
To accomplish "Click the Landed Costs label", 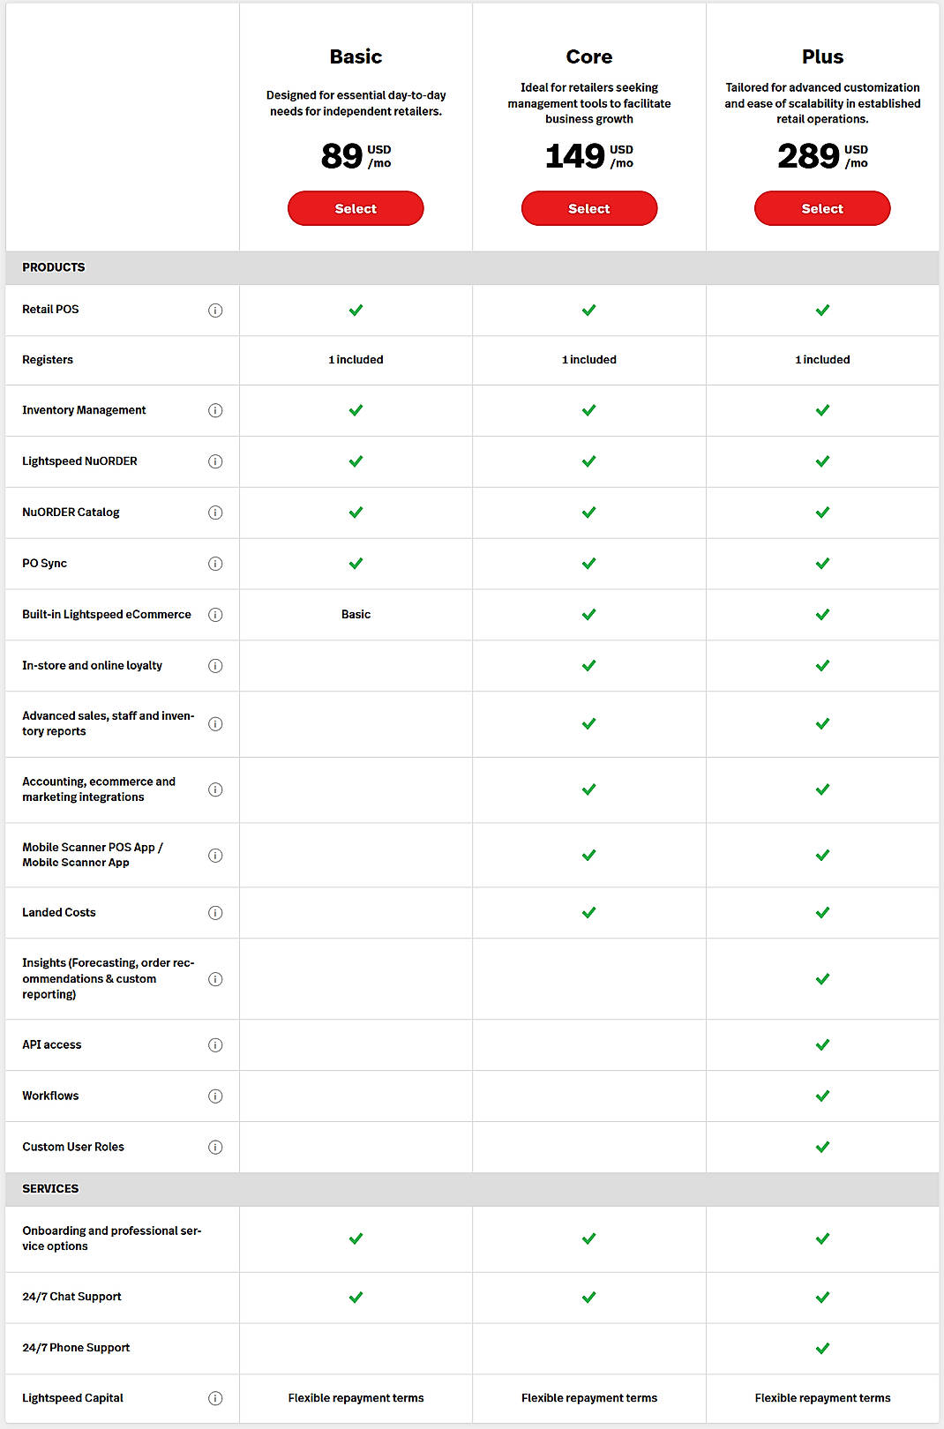I will click(x=58, y=913).
